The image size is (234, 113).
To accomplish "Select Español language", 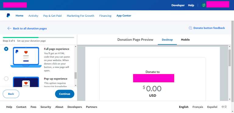I will point(212,107).
